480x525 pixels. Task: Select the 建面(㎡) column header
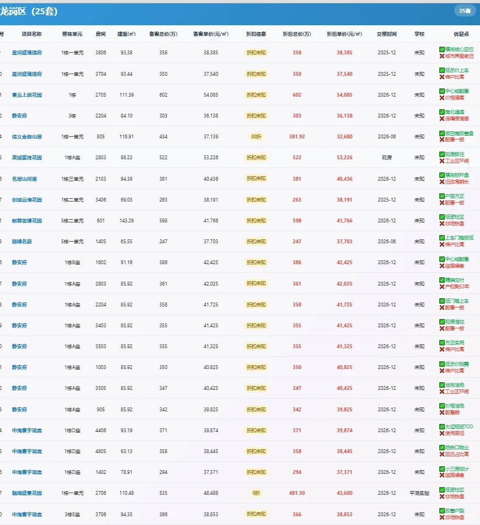pos(126,34)
